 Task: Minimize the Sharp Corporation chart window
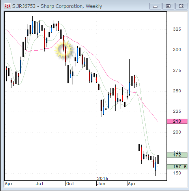155,6
